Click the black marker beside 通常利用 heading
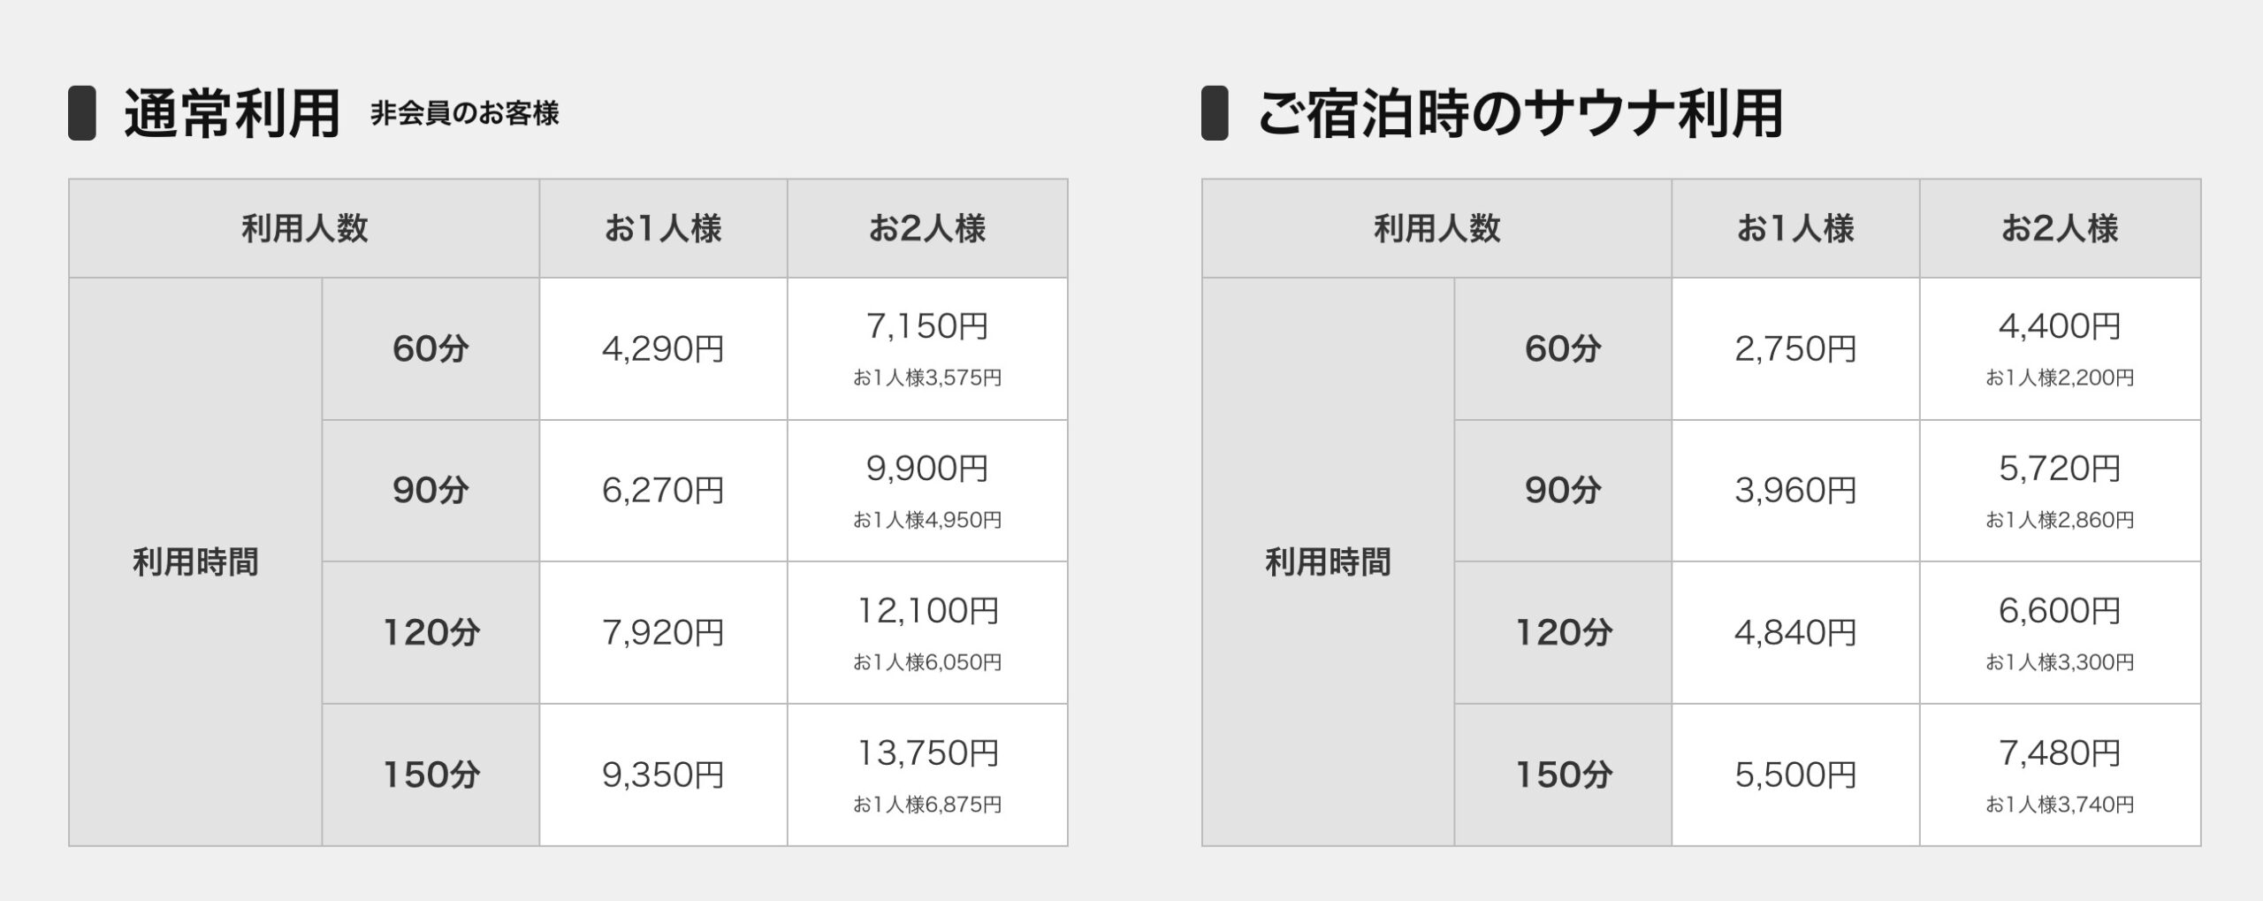 point(81,113)
